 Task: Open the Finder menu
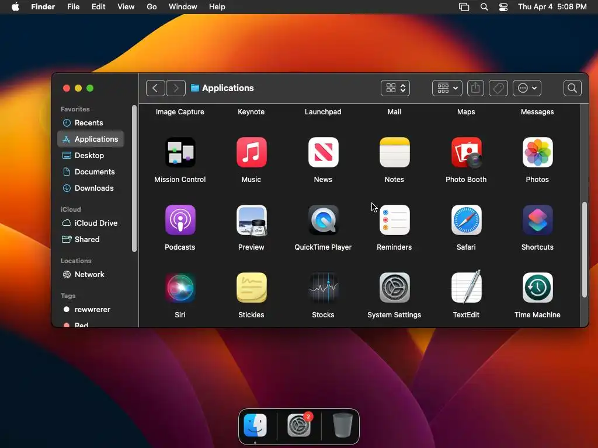coord(43,7)
